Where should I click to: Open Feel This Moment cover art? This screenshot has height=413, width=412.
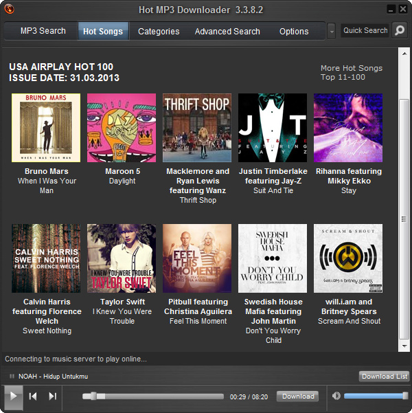click(x=197, y=258)
